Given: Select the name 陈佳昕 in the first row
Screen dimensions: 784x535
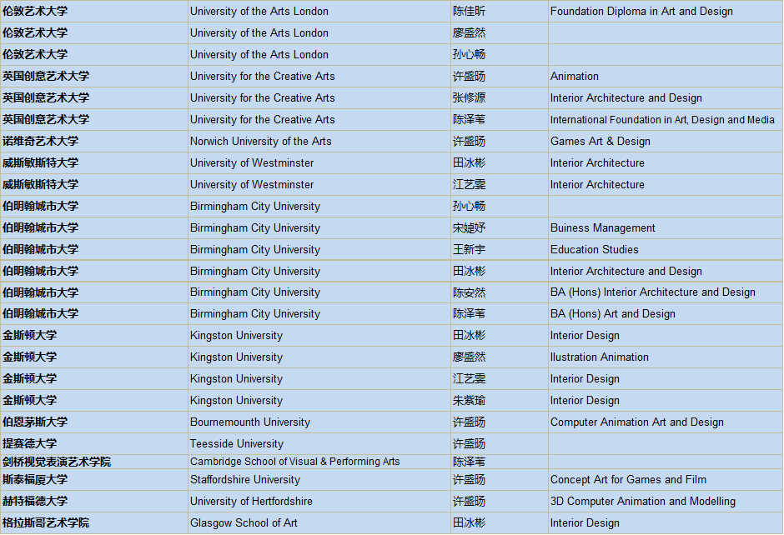Looking at the screenshot, I should click(469, 11).
